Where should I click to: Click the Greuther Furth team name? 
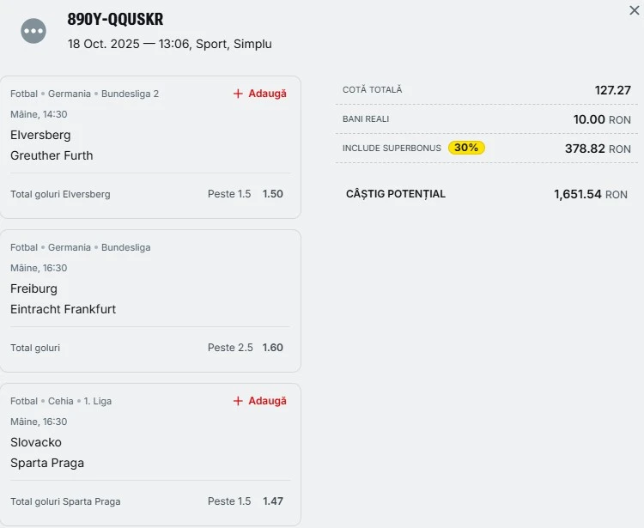52,155
